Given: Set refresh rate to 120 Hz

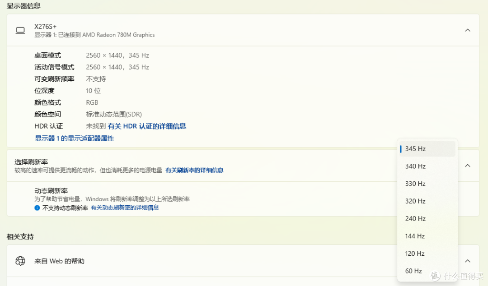Looking at the screenshot, I should click(x=427, y=254).
